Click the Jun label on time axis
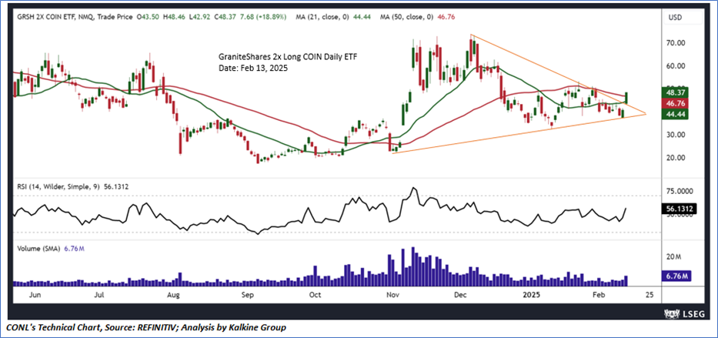This screenshot has width=718, height=338. 35,293
